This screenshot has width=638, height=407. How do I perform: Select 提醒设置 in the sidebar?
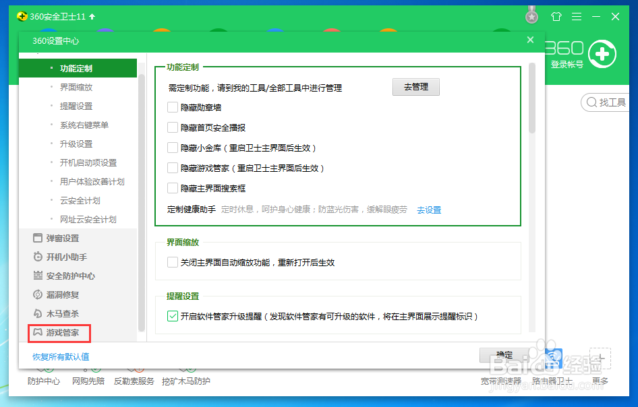(78, 106)
